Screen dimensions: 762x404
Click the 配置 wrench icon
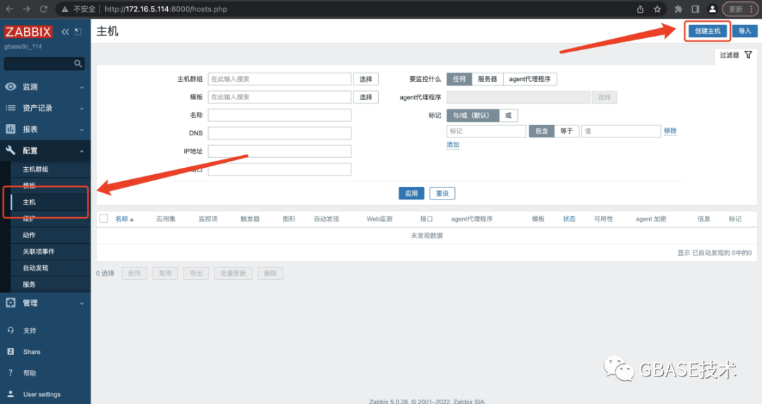click(10, 150)
